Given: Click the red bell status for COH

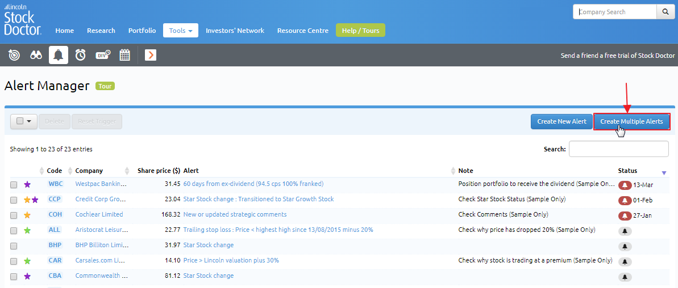Looking at the screenshot, I should pos(625,215).
